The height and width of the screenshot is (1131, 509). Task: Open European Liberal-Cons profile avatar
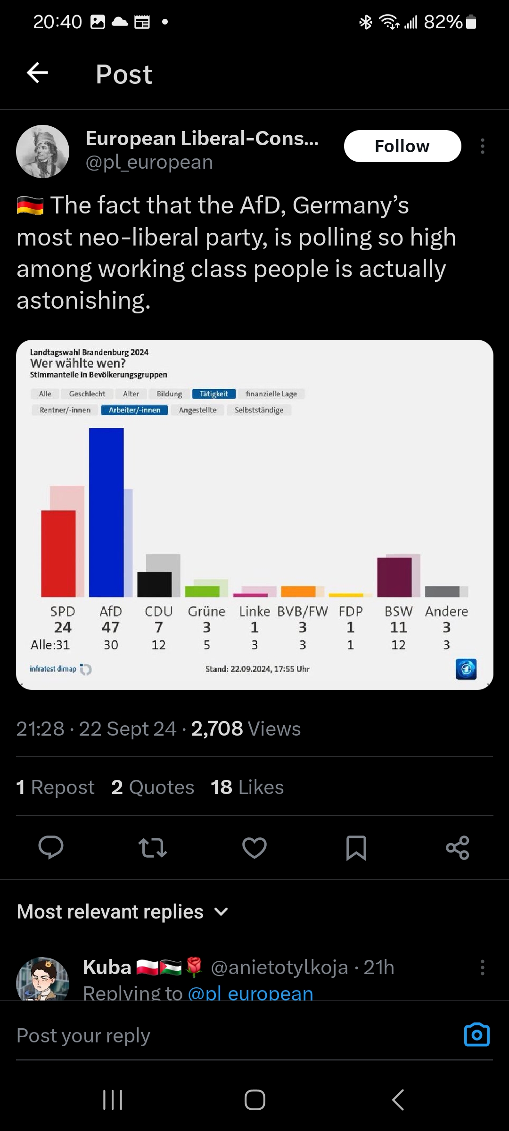43,151
